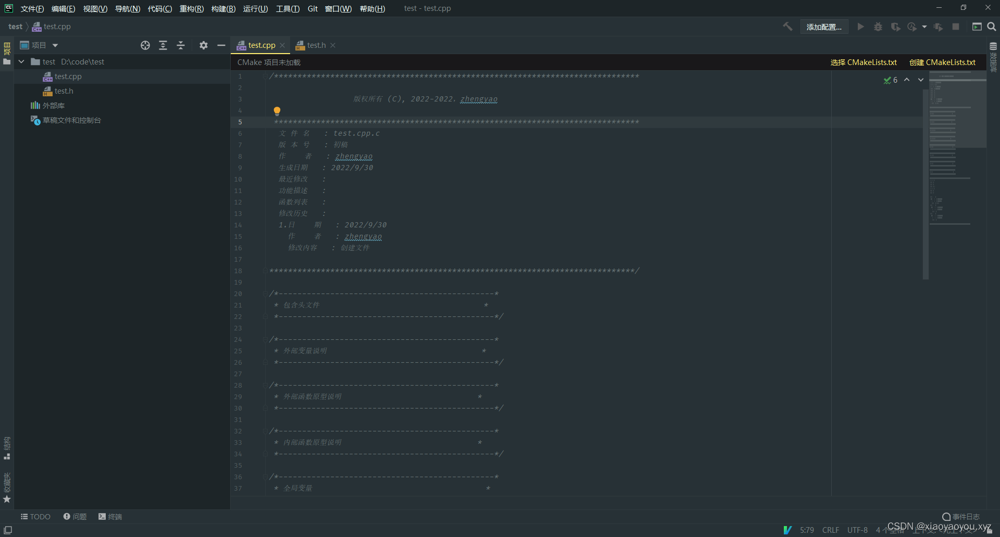Click the Run play icon
Image resolution: width=1000 pixels, height=537 pixels.
click(x=861, y=27)
